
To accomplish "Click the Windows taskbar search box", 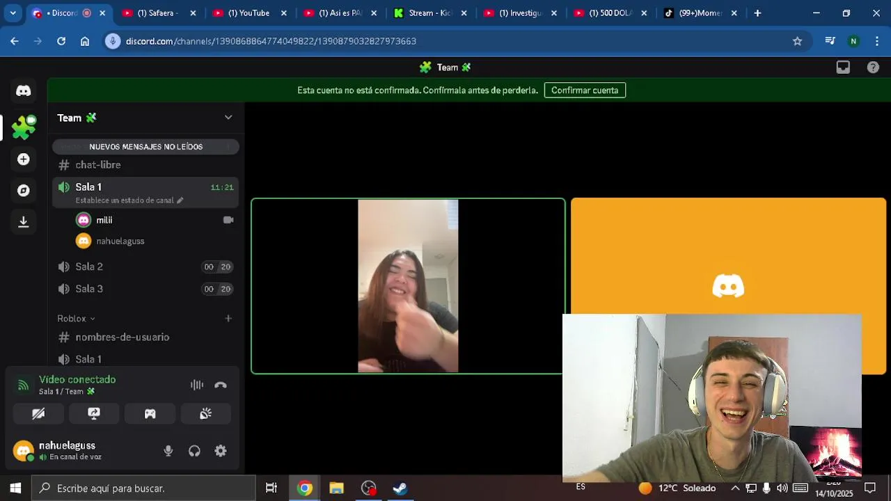I will (x=144, y=488).
